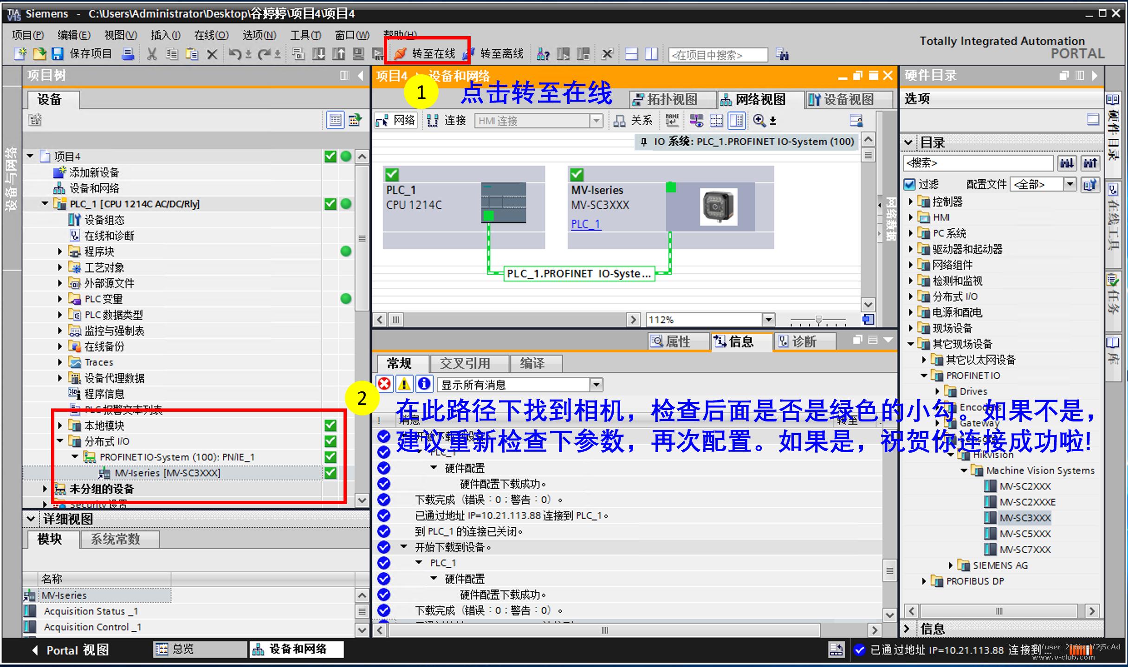The height and width of the screenshot is (667, 1128).
Task: Click the open project folder icon
Action: click(x=39, y=54)
